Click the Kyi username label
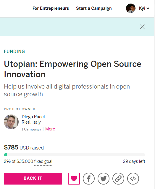Viewport: 155px width, 189px height. click(142, 8)
